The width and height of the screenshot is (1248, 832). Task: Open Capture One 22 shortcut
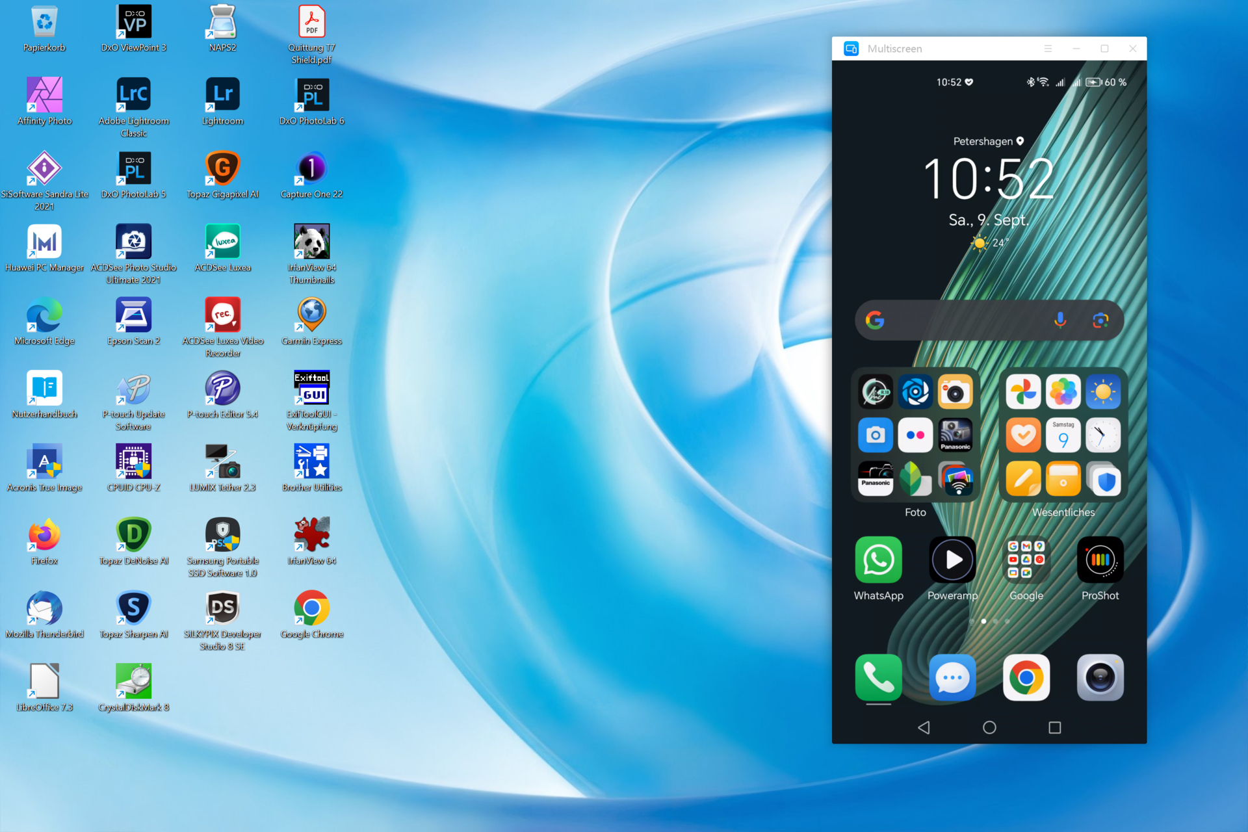tap(311, 168)
